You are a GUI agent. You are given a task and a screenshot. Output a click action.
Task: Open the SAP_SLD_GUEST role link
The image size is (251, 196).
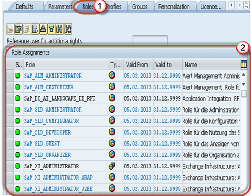pos(42,144)
